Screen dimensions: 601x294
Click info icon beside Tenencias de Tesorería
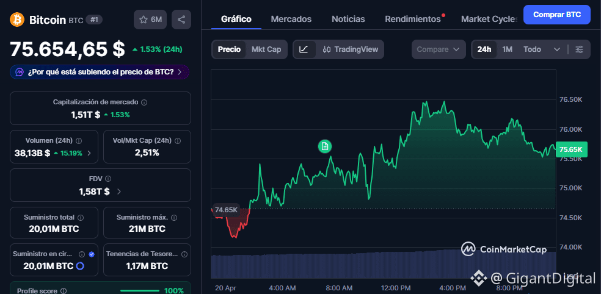tap(184, 254)
